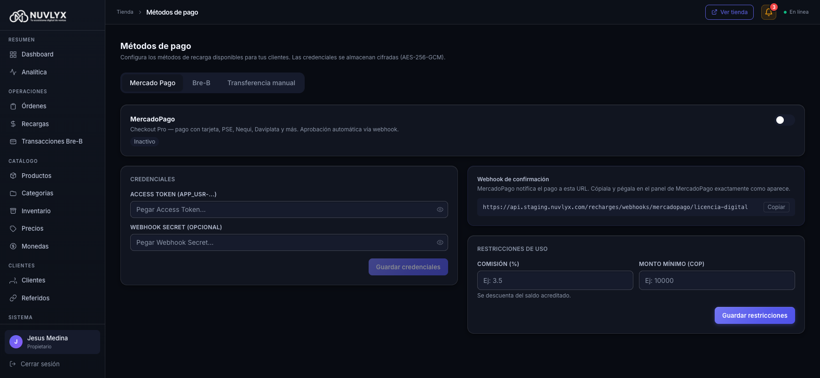The width and height of the screenshot is (820, 378).
Task: Click breadcrumb chevron after Tienda
Action: (140, 12)
